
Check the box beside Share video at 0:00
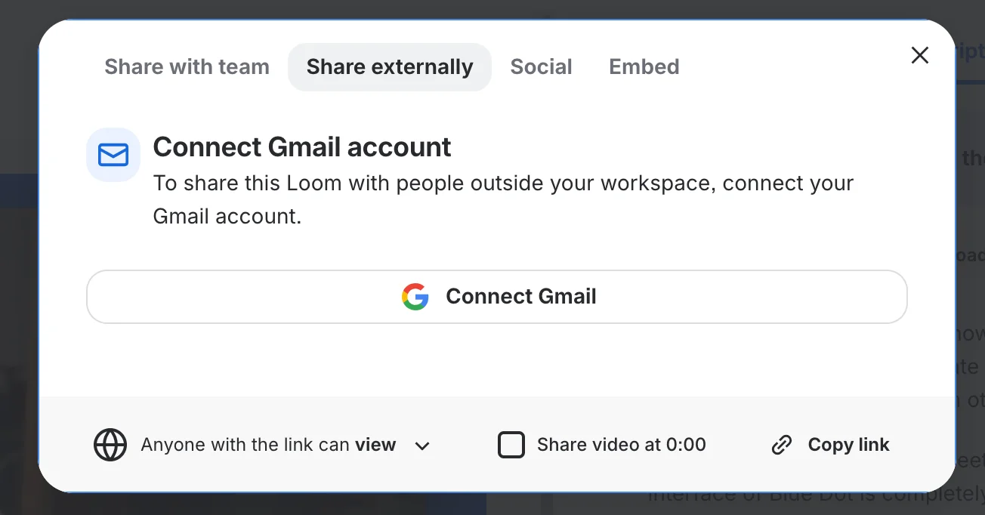[x=511, y=445]
